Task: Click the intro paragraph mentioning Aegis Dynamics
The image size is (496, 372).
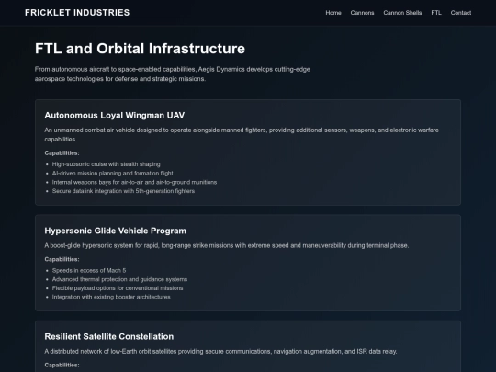Action: point(173,74)
